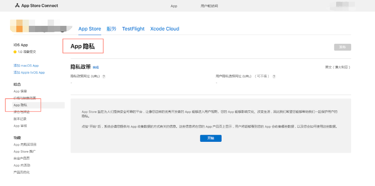Open the App menu in top bar
The image size is (375, 186).
174,6
